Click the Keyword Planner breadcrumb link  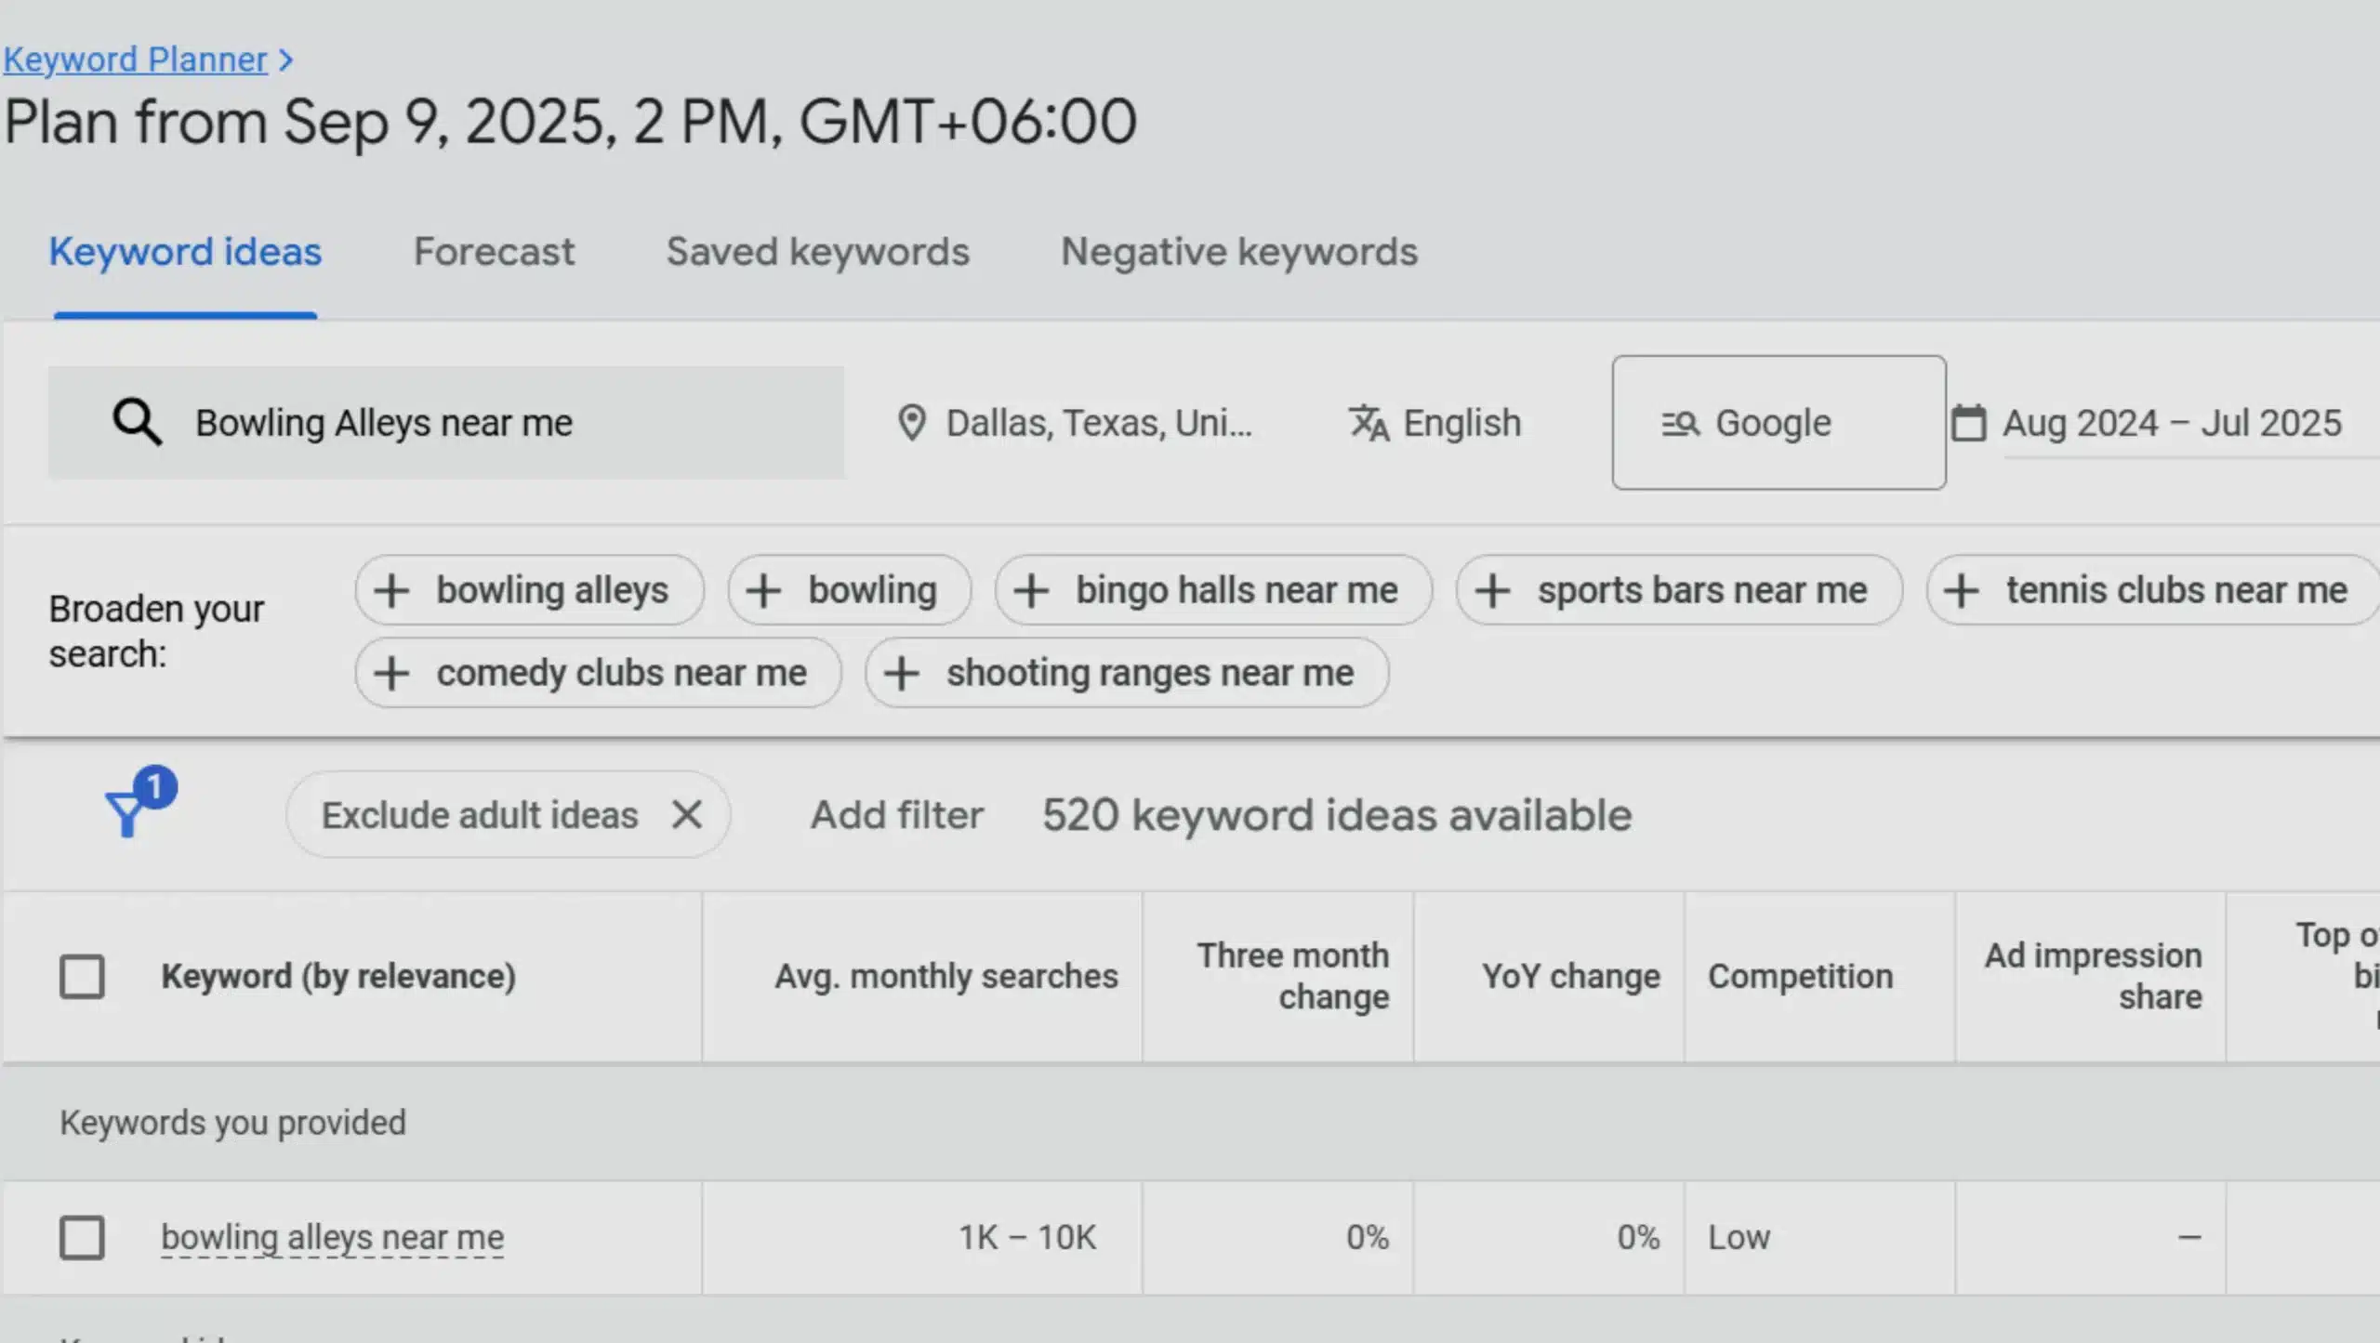click(136, 59)
